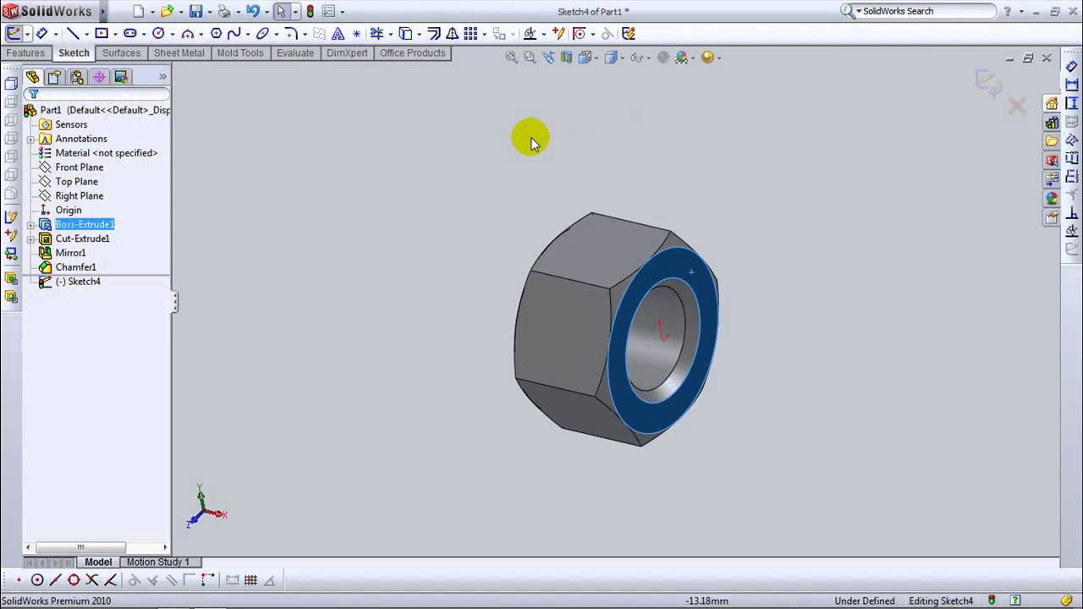Select Front Plane in the feature tree

point(79,167)
